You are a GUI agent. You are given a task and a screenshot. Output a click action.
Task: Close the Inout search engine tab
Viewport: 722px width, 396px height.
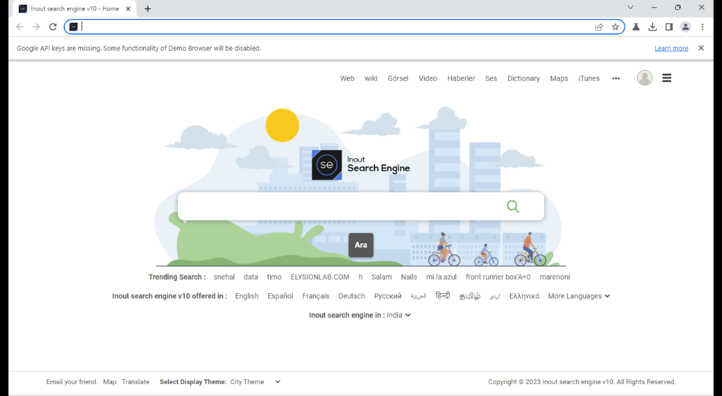tap(128, 9)
